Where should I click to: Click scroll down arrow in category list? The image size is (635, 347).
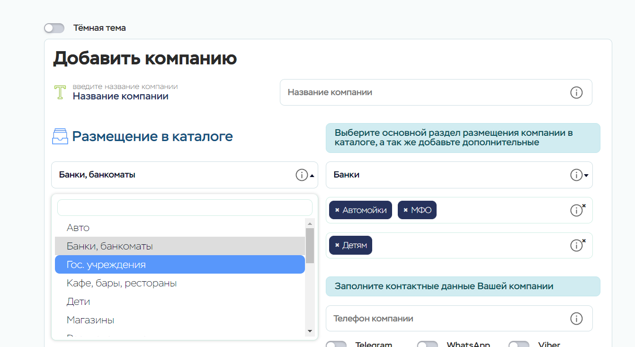click(310, 331)
